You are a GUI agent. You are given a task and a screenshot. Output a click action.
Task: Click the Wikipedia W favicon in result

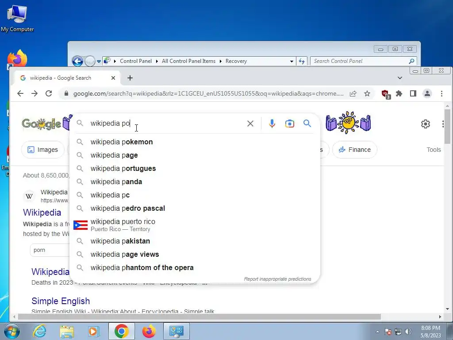[29, 196]
